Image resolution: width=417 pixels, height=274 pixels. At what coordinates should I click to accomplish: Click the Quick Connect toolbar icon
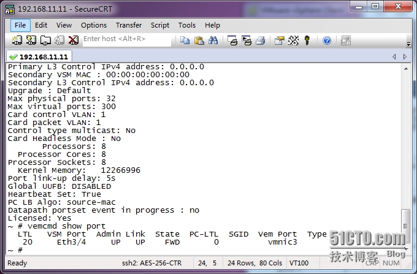click(x=31, y=40)
